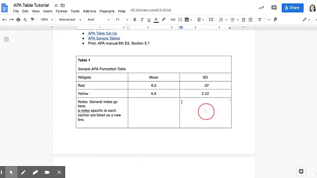
Task: Click the Undo arrow icon
Action: pos(4,20)
